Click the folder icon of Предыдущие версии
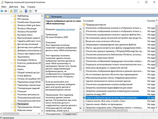The width and height of the screenshot is (158, 119). (x=84, y=25)
